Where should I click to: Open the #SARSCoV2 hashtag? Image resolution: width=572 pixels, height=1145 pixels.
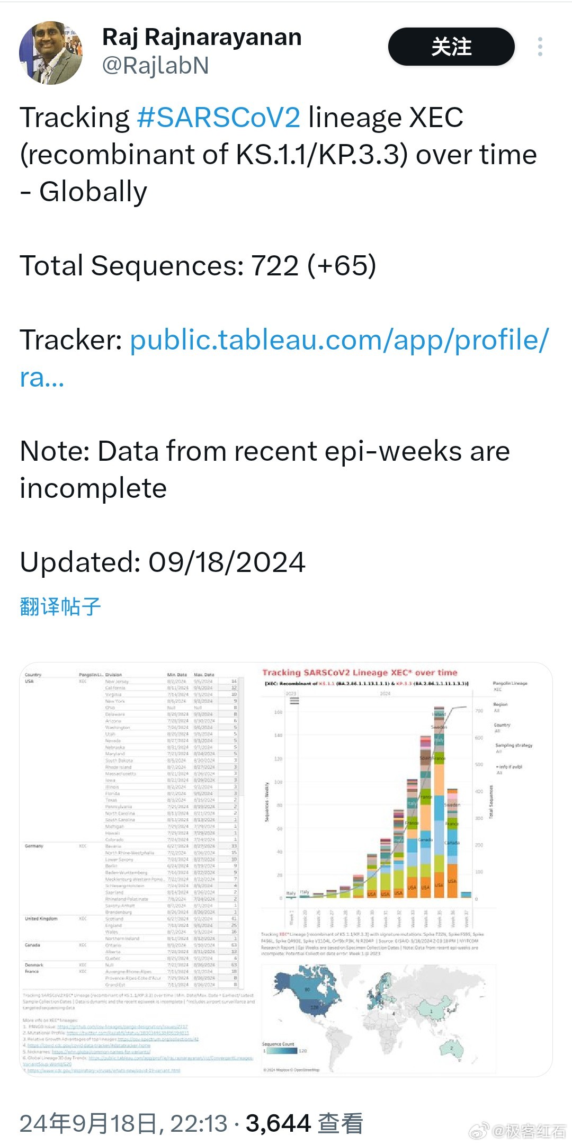(219, 118)
